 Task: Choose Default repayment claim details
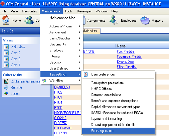point(118,125)
